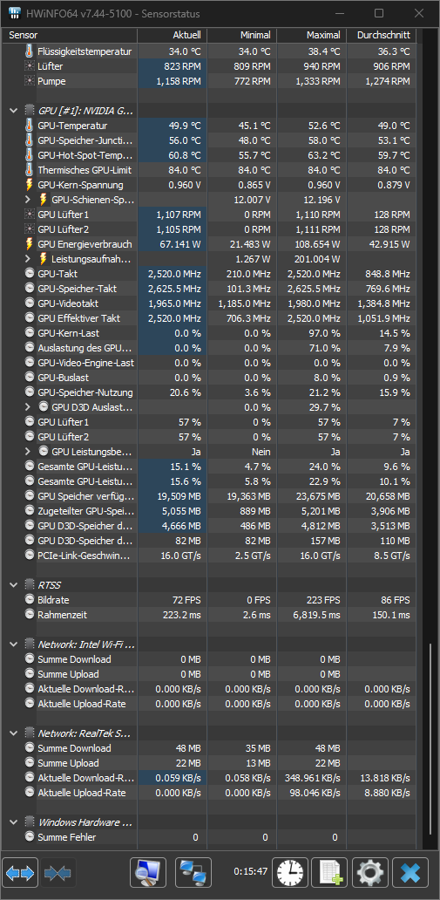This screenshot has height=900, width=440.
Task: Collapse the GPU [#1]: NVIDIA group
Action: tap(14, 111)
